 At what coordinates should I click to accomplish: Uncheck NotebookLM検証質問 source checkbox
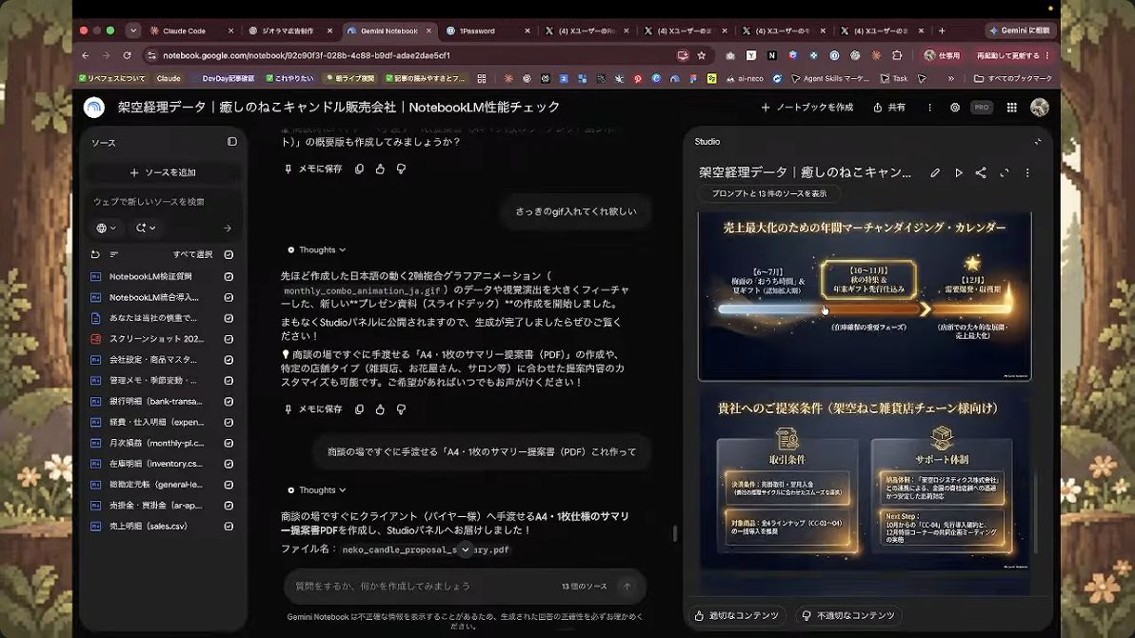pyautogui.click(x=229, y=277)
